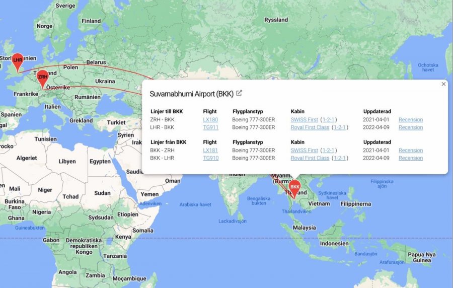Screen dimensions: 453x288
Task: Open Recension link for BKK - ZRH flight
Action: 411,151
